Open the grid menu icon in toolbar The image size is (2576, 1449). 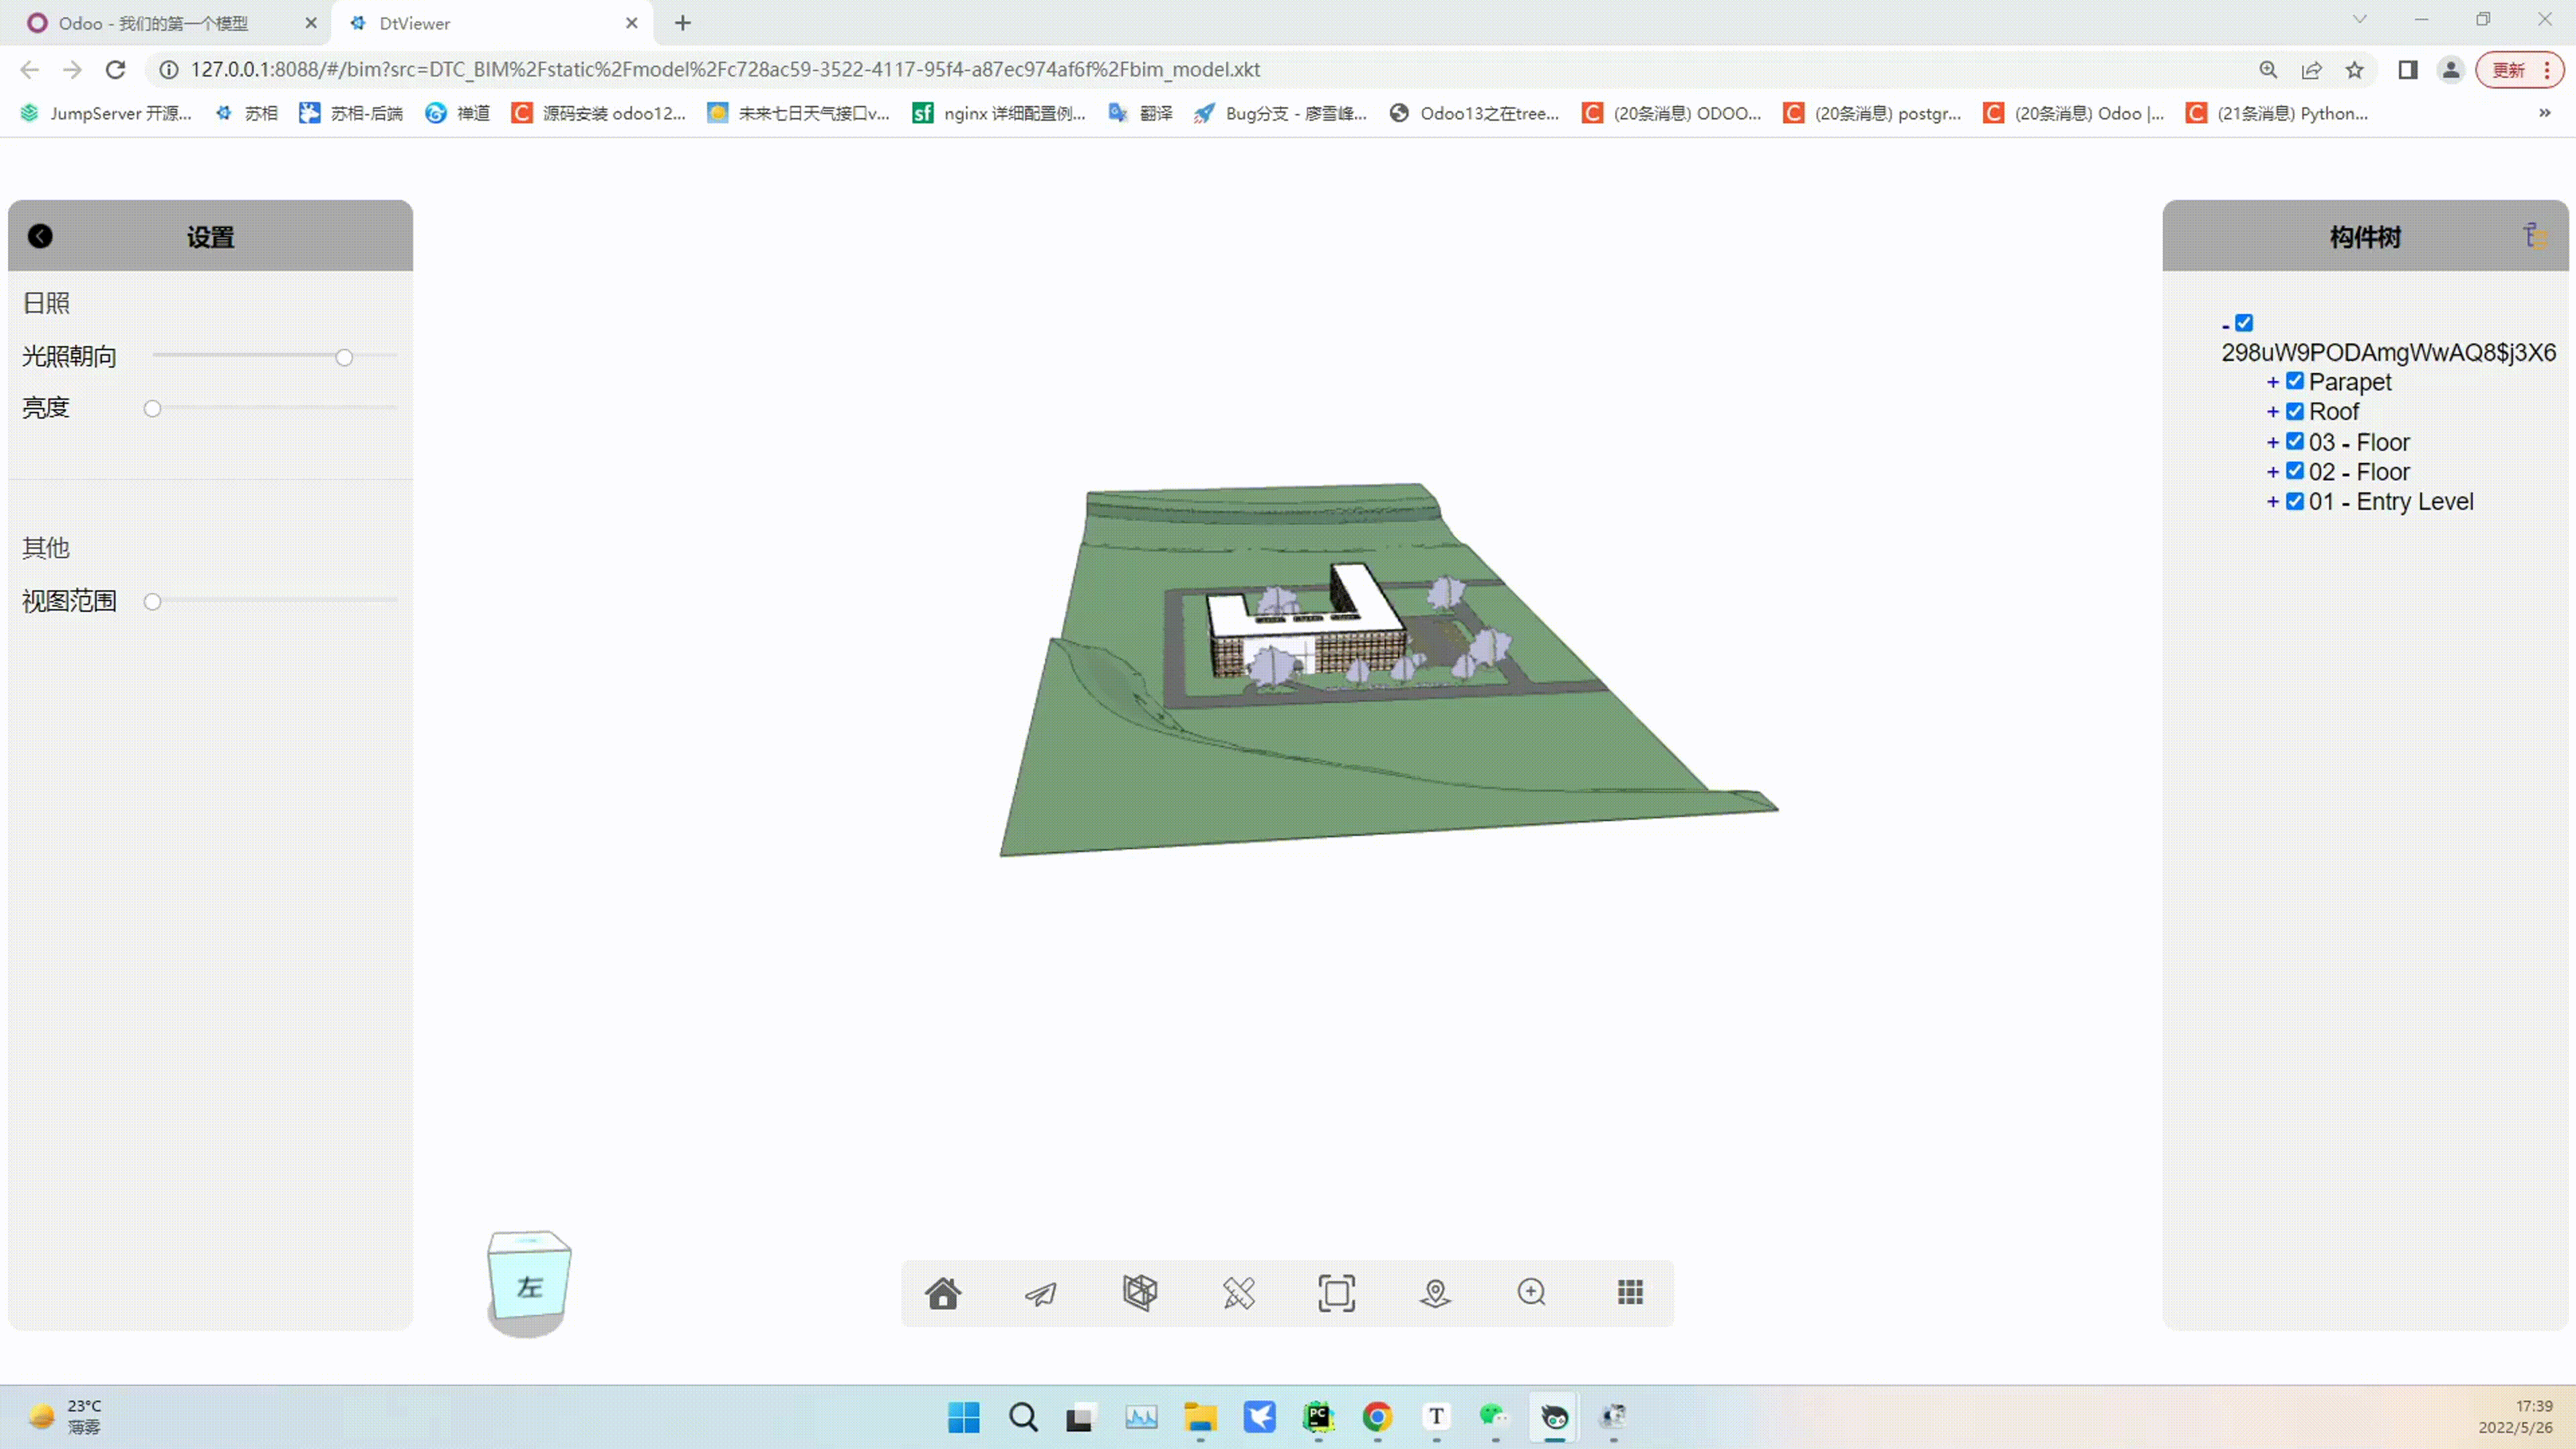[1630, 1292]
